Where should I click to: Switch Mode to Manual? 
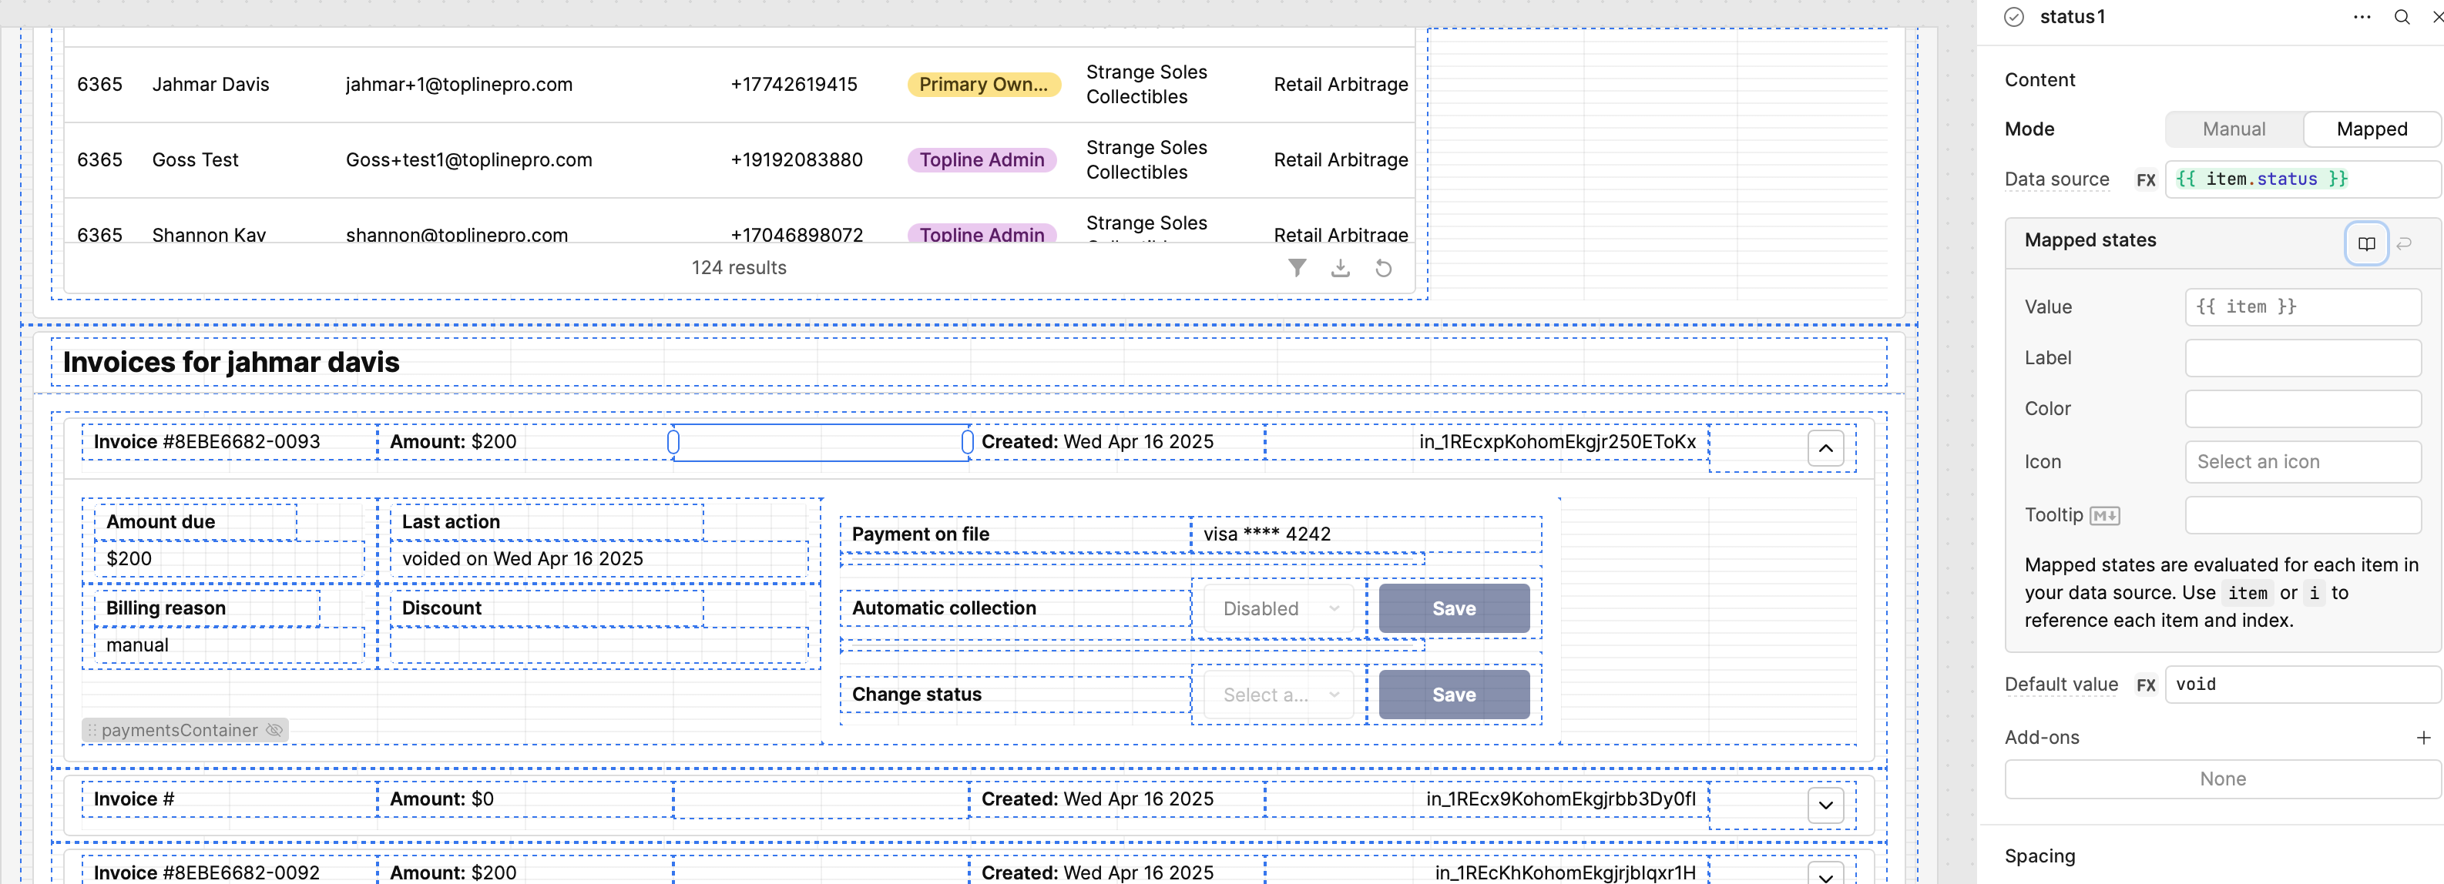coord(2234,130)
